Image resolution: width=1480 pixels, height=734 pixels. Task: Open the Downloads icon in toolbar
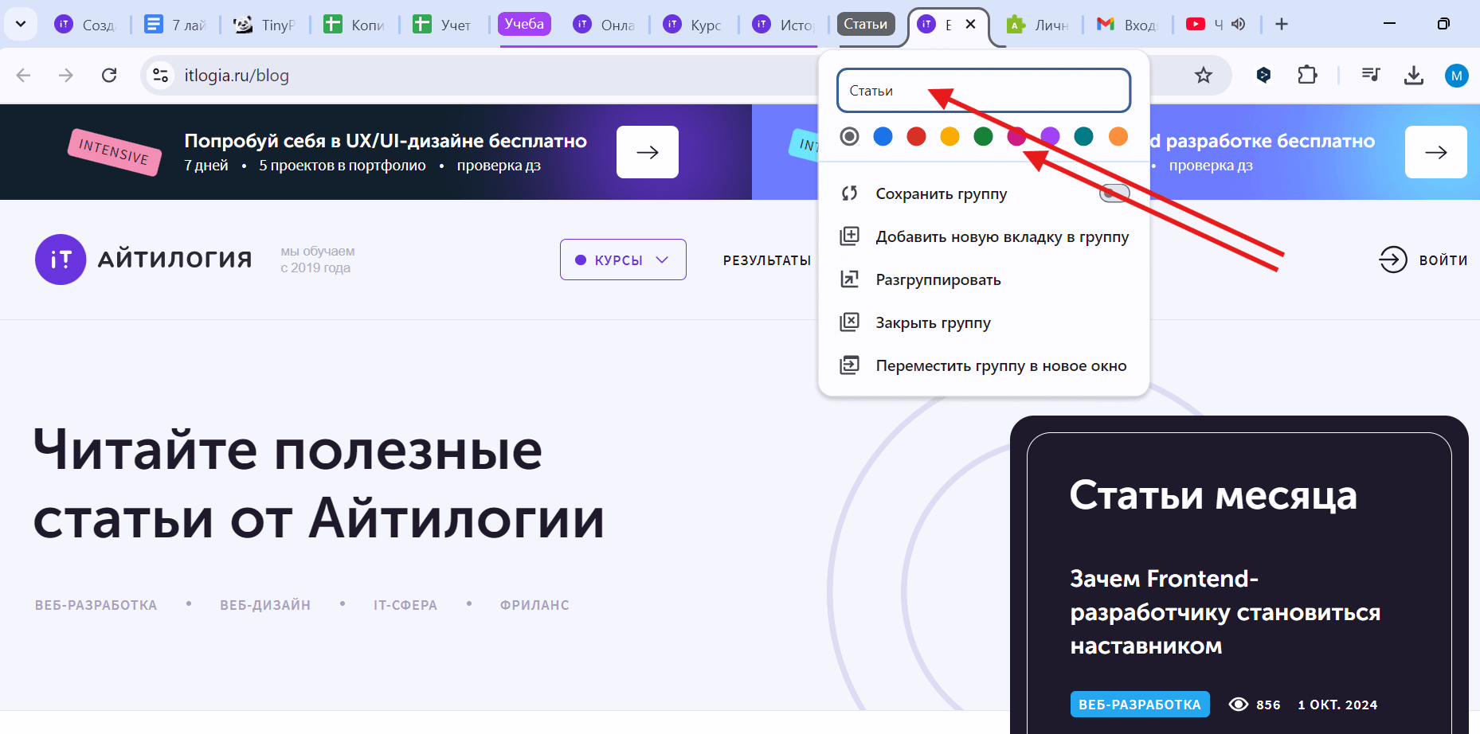(x=1413, y=76)
